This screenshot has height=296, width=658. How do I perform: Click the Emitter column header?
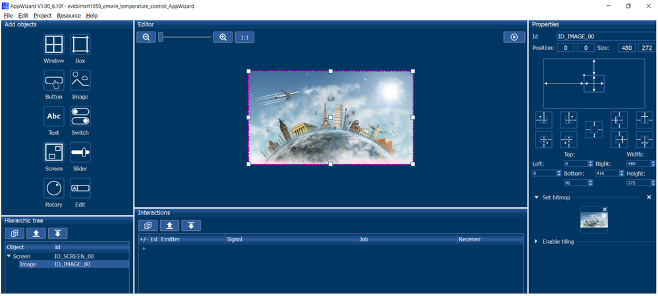pyautogui.click(x=192, y=239)
